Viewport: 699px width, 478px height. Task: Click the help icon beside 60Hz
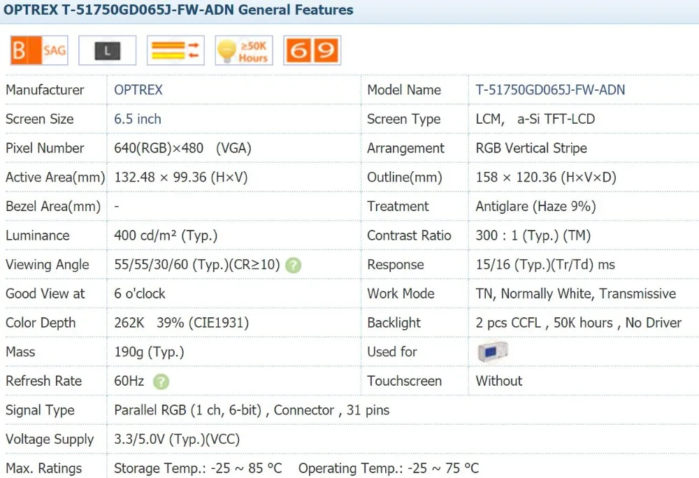coord(161,382)
